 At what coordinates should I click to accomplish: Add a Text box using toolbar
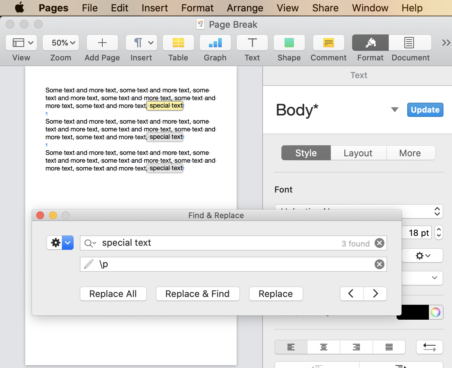tap(252, 43)
